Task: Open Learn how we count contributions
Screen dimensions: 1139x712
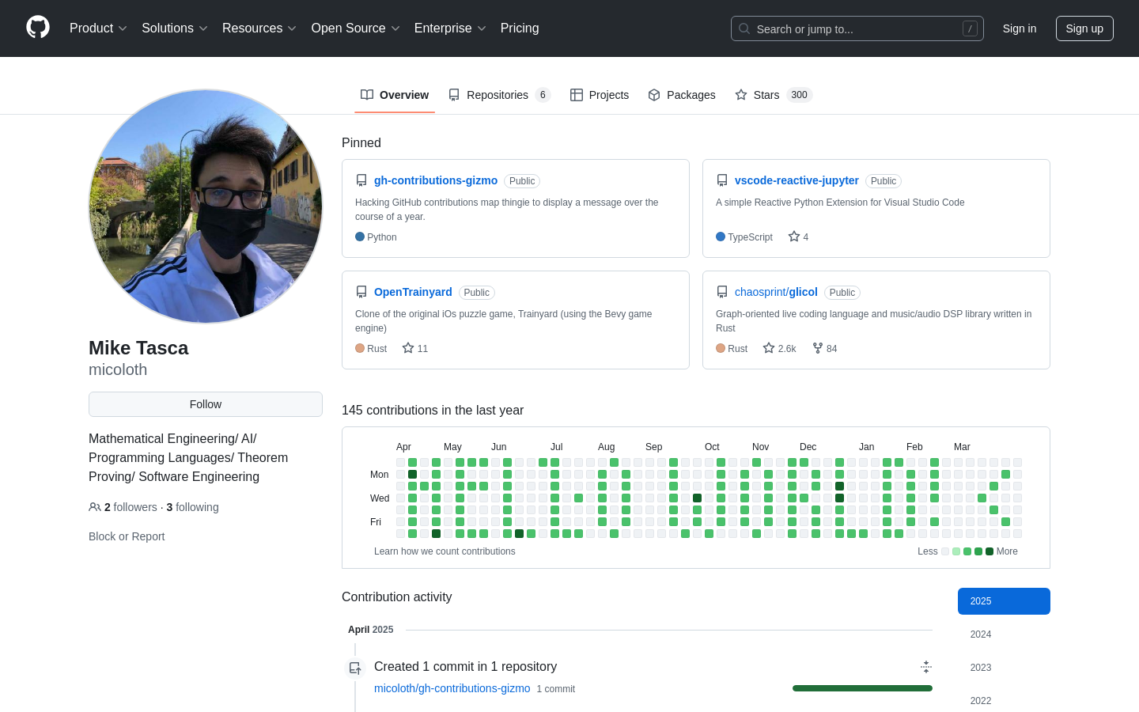Action: pyautogui.click(x=445, y=551)
